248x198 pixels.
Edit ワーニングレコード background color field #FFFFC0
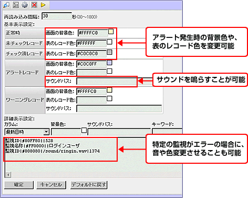[x=91, y=92]
